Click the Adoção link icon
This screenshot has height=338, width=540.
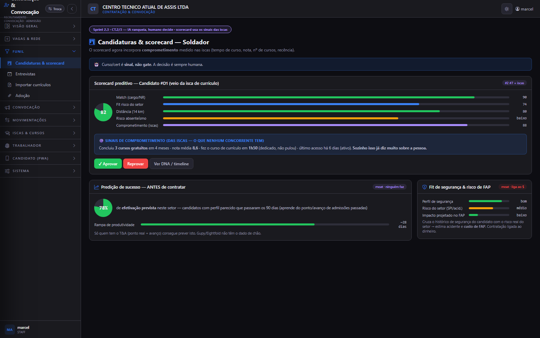(x=9, y=96)
